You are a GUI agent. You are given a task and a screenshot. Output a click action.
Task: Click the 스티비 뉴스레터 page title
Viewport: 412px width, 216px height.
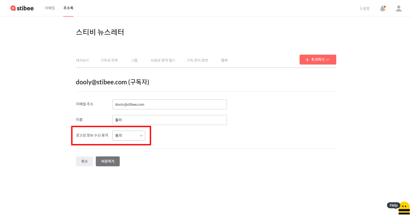tap(100, 32)
